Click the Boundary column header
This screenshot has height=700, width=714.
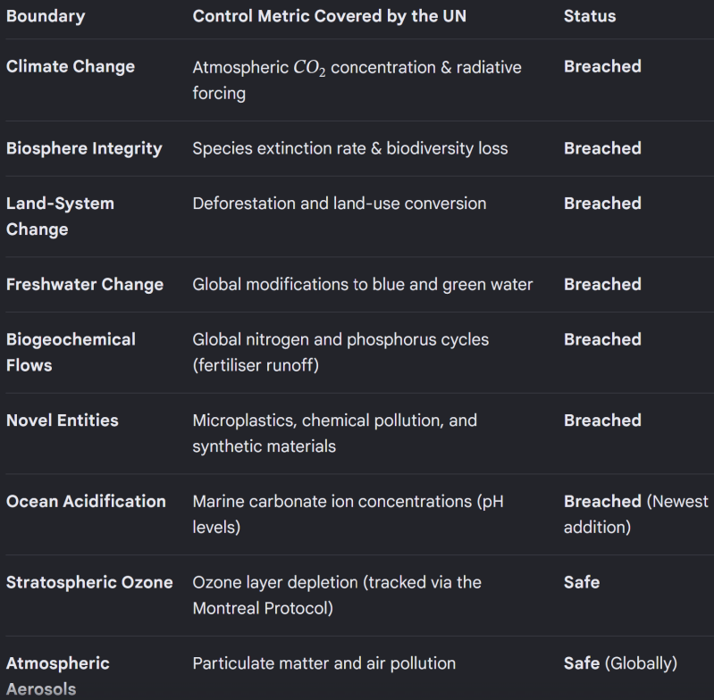click(x=46, y=16)
